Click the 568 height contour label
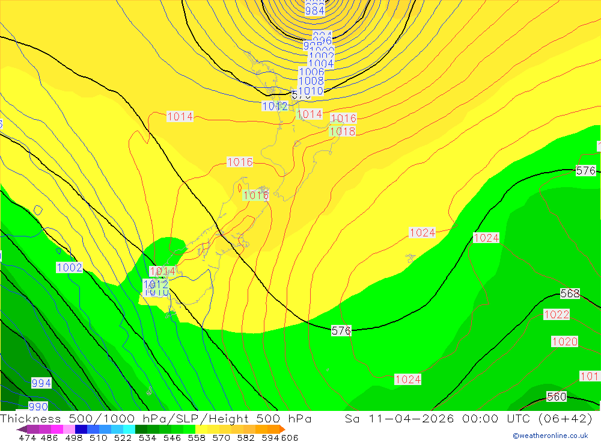 click(x=570, y=294)
